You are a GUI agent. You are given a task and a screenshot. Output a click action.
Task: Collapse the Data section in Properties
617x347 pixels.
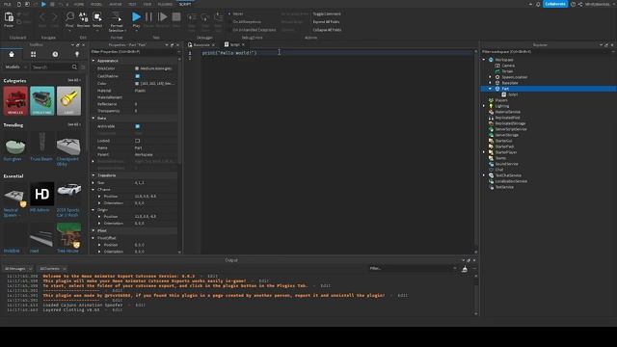[x=94, y=118]
